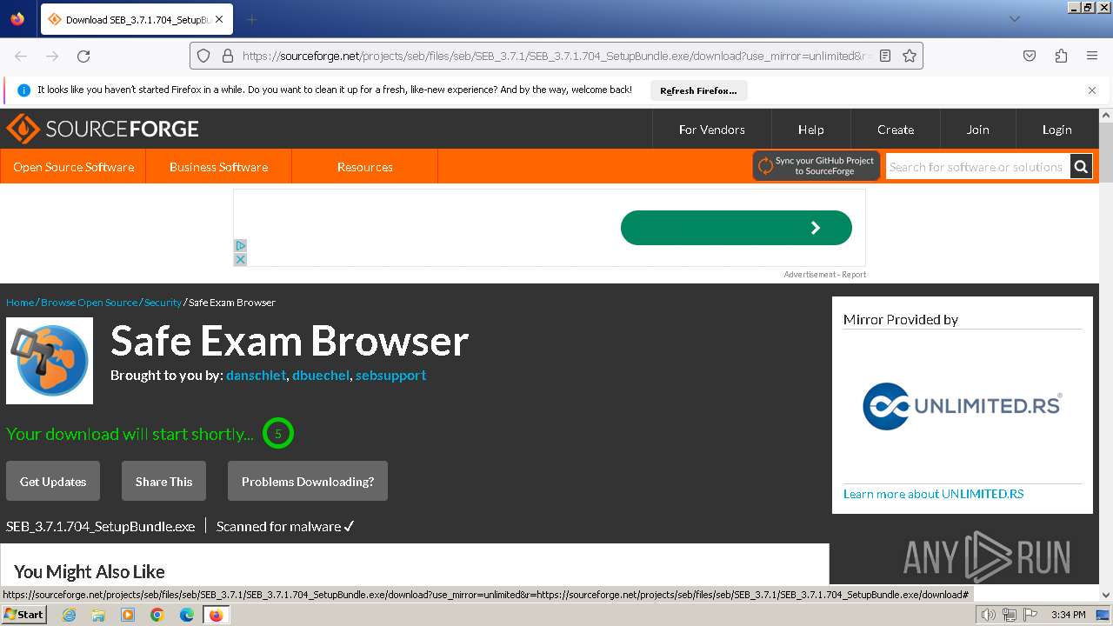Open the media player taskbar icon
The width and height of the screenshot is (1113, 626).
[128, 615]
